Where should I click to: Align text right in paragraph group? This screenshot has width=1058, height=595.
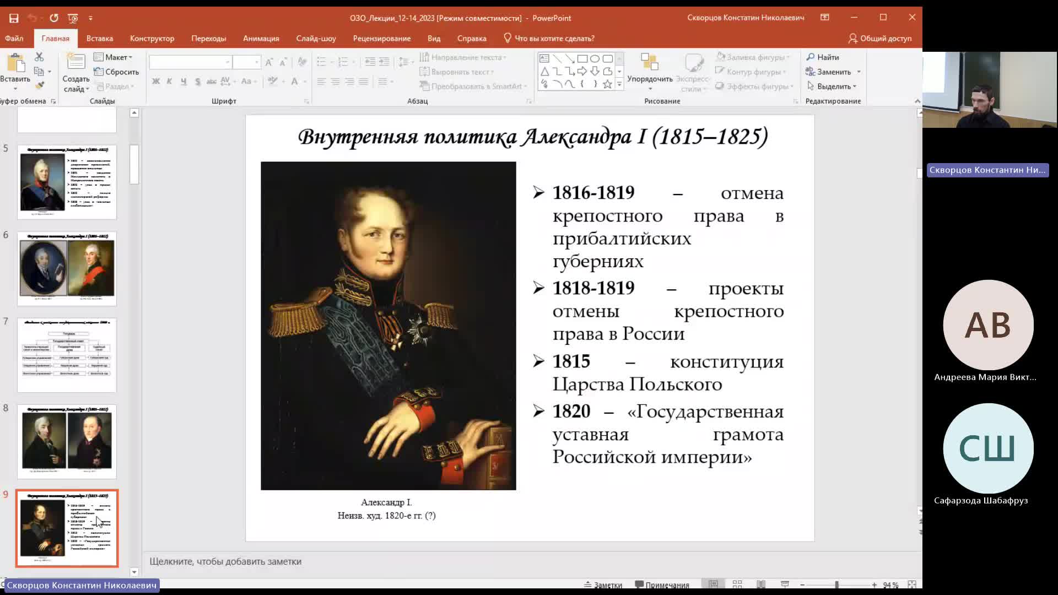point(349,82)
